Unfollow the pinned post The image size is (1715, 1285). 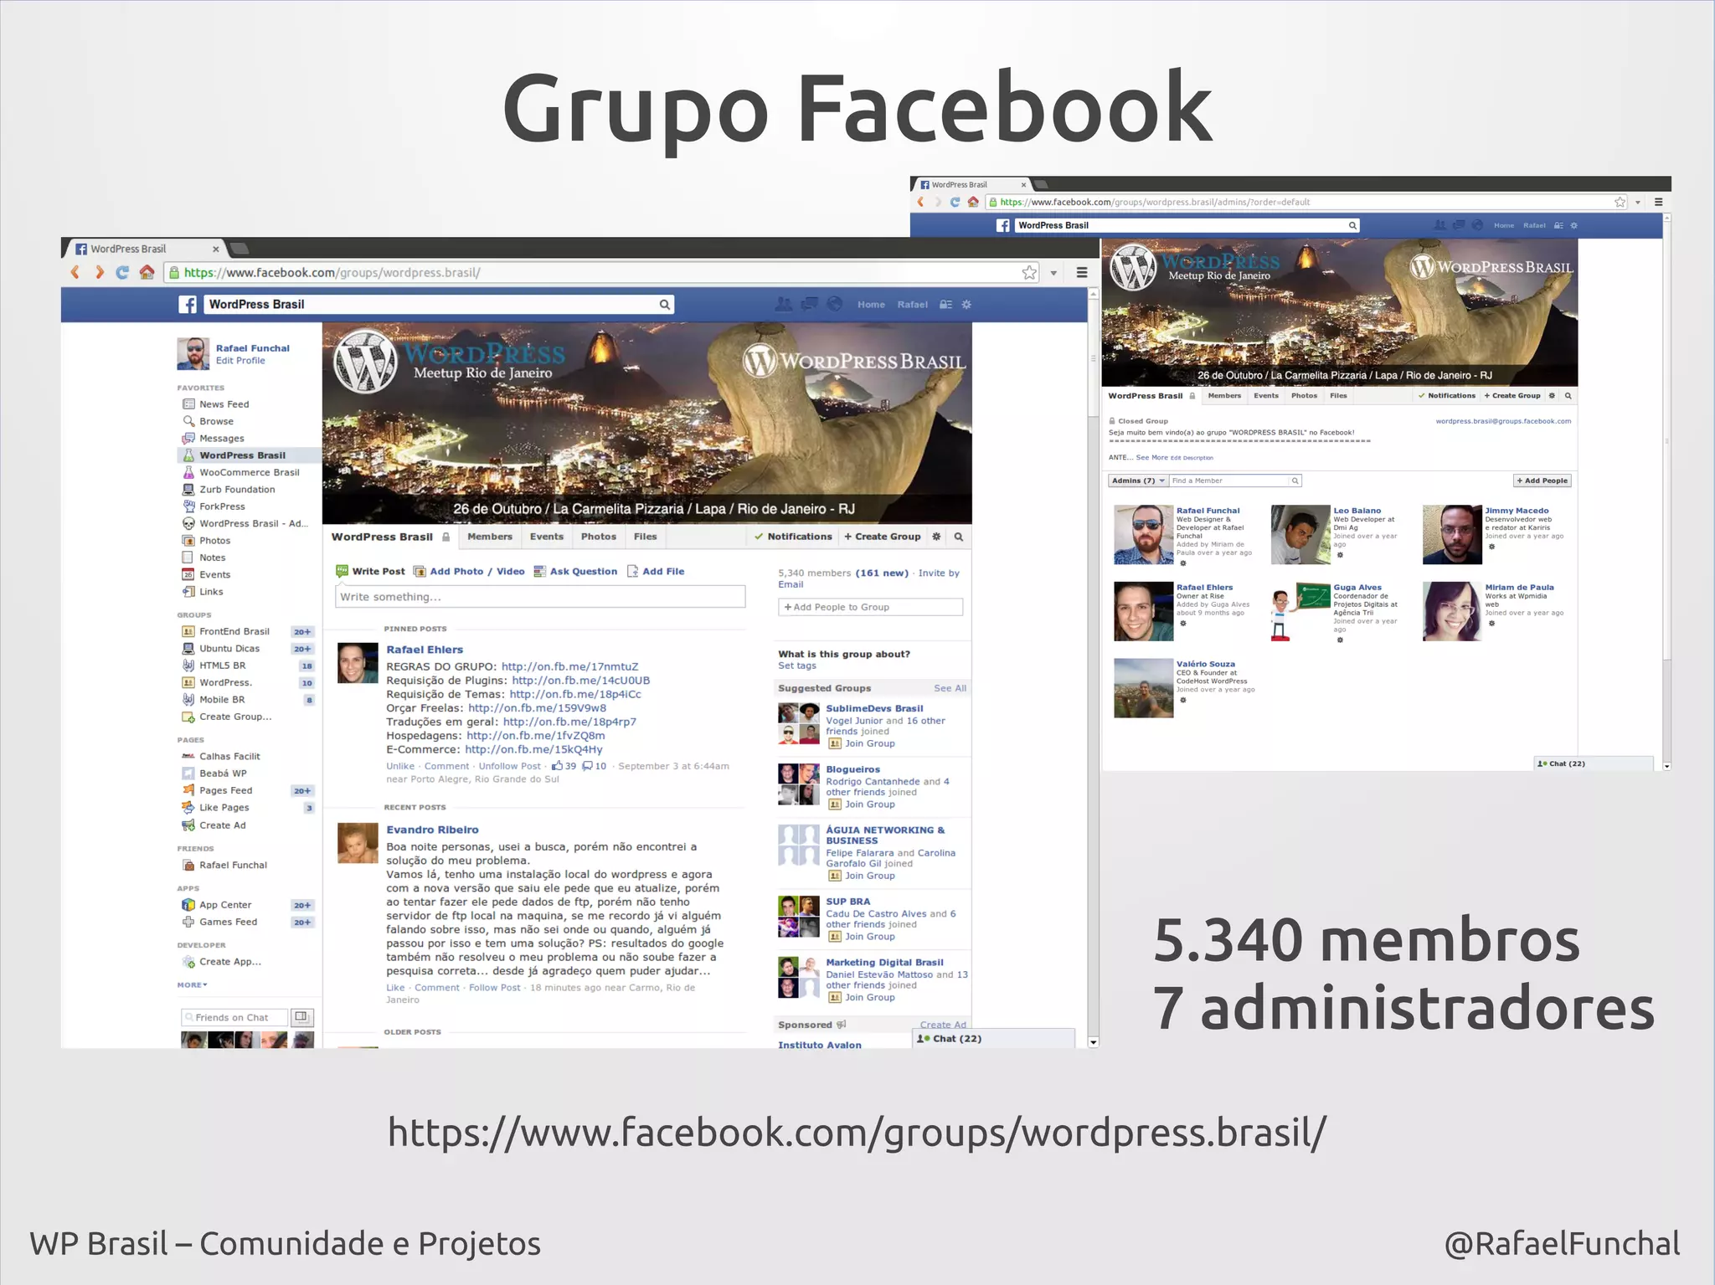pos(509,766)
